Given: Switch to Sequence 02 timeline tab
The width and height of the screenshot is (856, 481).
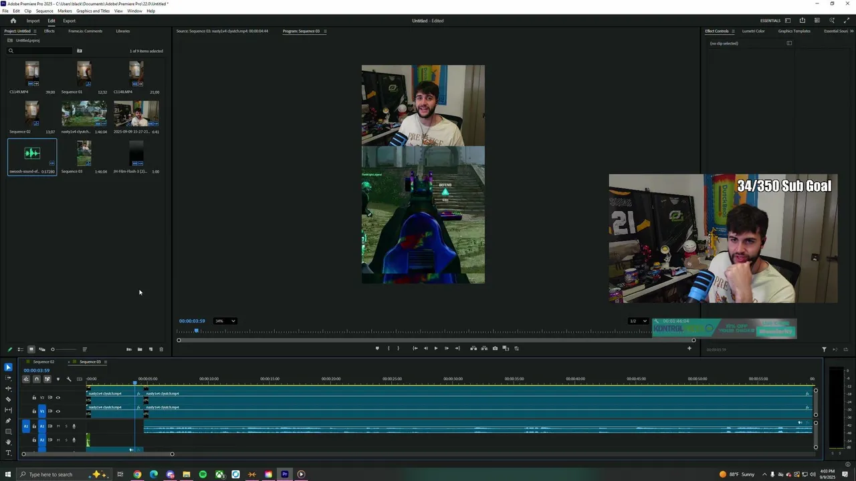Looking at the screenshot, I should 43,362.
